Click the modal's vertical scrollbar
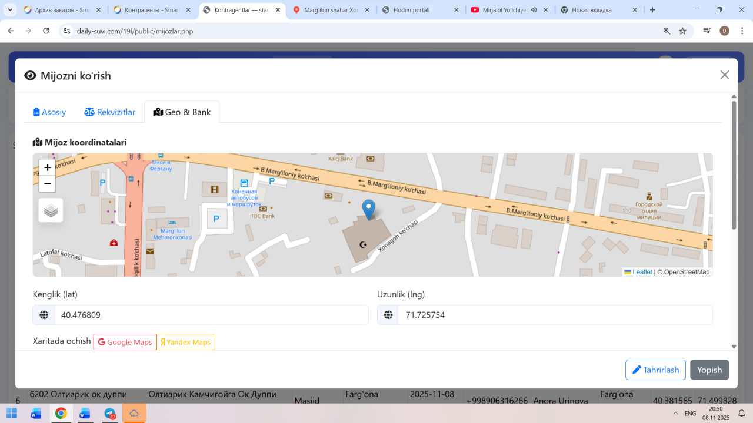Screen dimensions: 753x423 734,164
